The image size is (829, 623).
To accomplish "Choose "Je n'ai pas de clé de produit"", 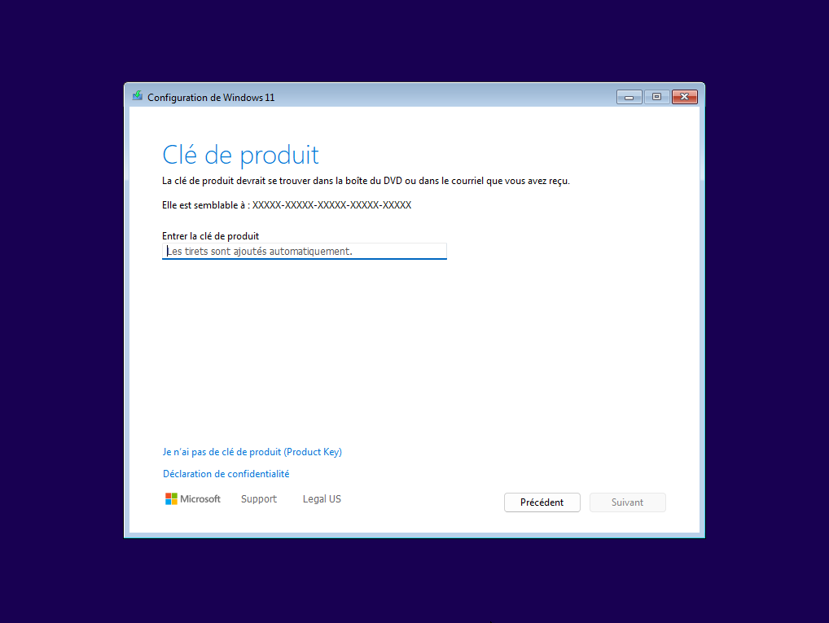I will point(252,452).
